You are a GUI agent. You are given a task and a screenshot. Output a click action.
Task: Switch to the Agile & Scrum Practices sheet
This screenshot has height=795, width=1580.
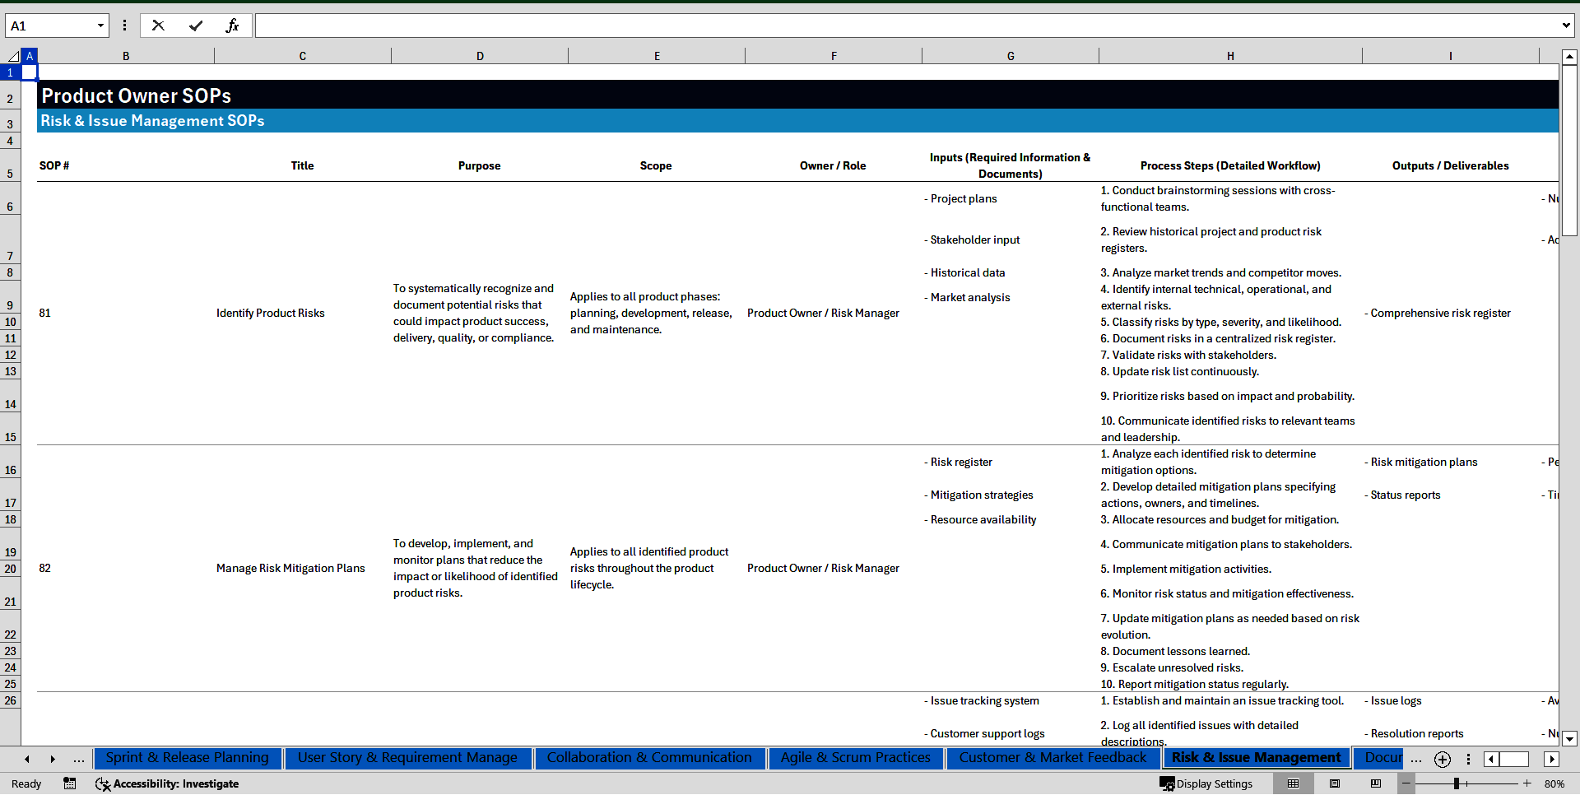(x=855, y=758)
